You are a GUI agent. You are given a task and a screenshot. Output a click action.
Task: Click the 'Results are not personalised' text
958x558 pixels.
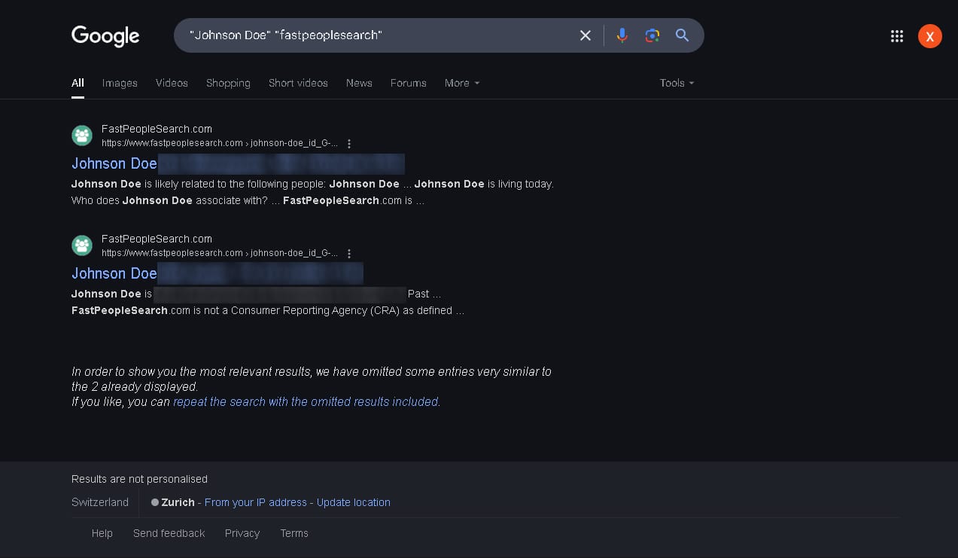(139, 479)
